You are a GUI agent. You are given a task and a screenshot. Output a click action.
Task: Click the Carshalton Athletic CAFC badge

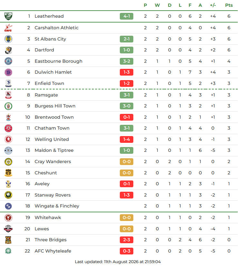click(x=8, y=28)
